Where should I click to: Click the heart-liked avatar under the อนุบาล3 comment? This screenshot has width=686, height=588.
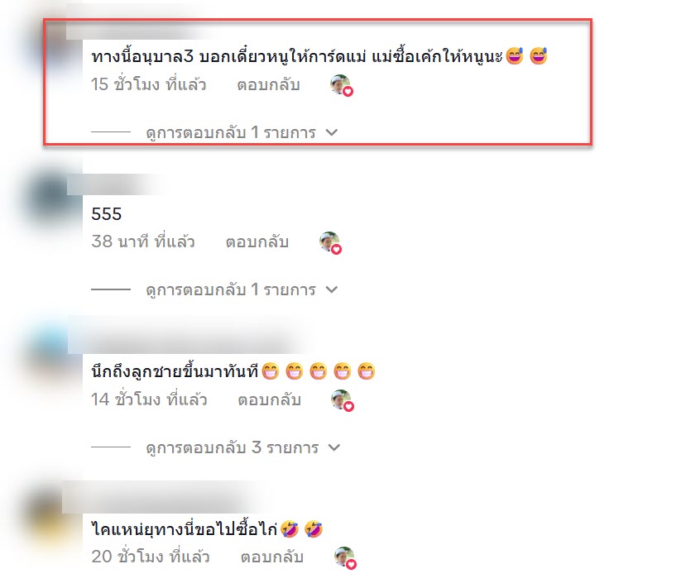341,85
